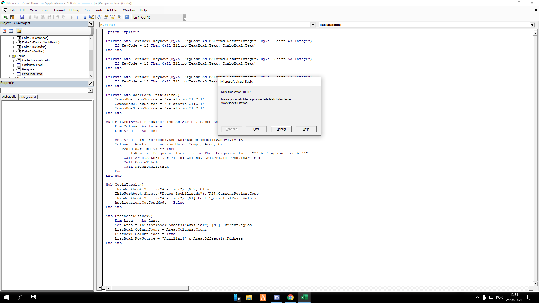
Task: Click the blue Help question mark icon
Action: click(127, 17)
